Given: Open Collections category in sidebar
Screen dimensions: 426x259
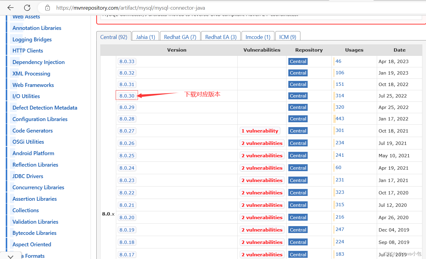Looking at the screenshot, I should (x=26, y=210).
